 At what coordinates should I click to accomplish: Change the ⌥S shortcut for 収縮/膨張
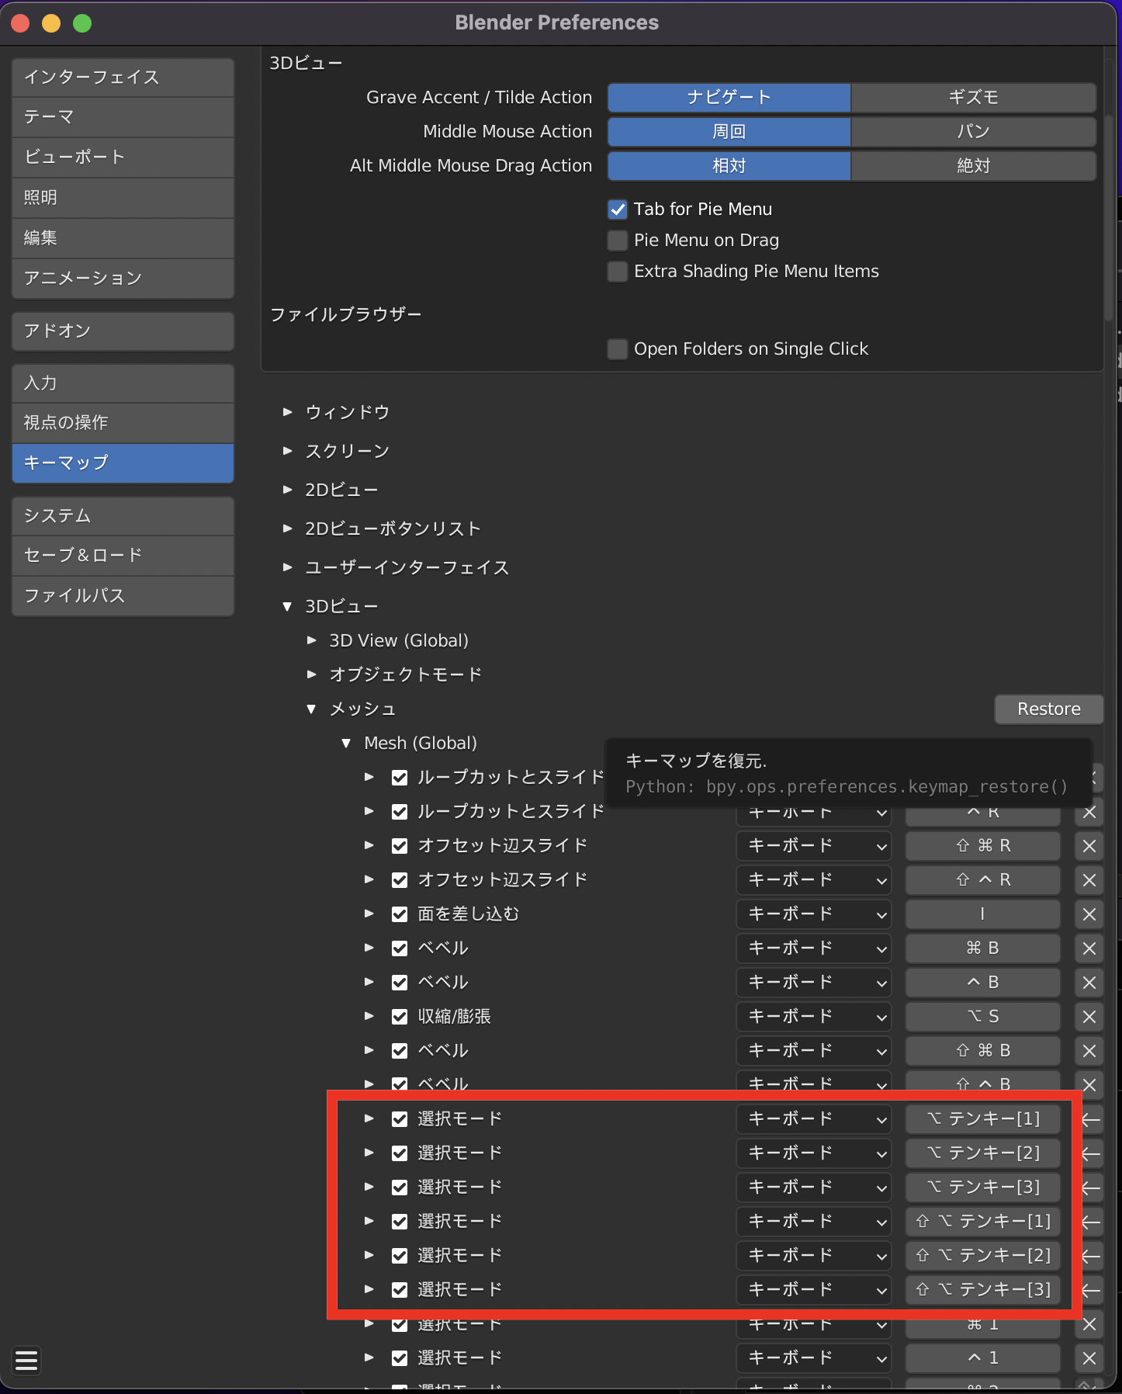tap(982, 1017)
